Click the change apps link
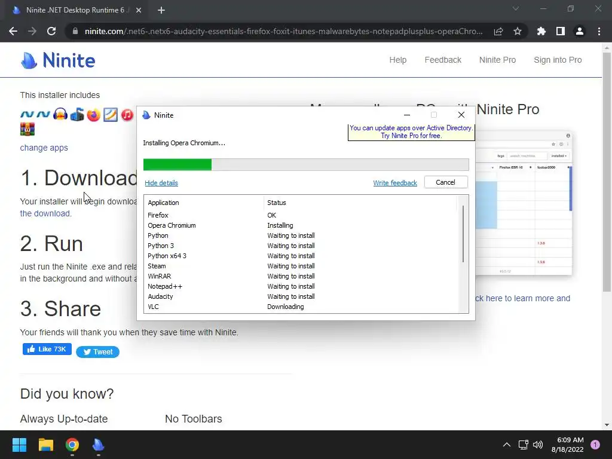Screen dimensions: 612x459 pyautogui.click(x=44, y=148)
